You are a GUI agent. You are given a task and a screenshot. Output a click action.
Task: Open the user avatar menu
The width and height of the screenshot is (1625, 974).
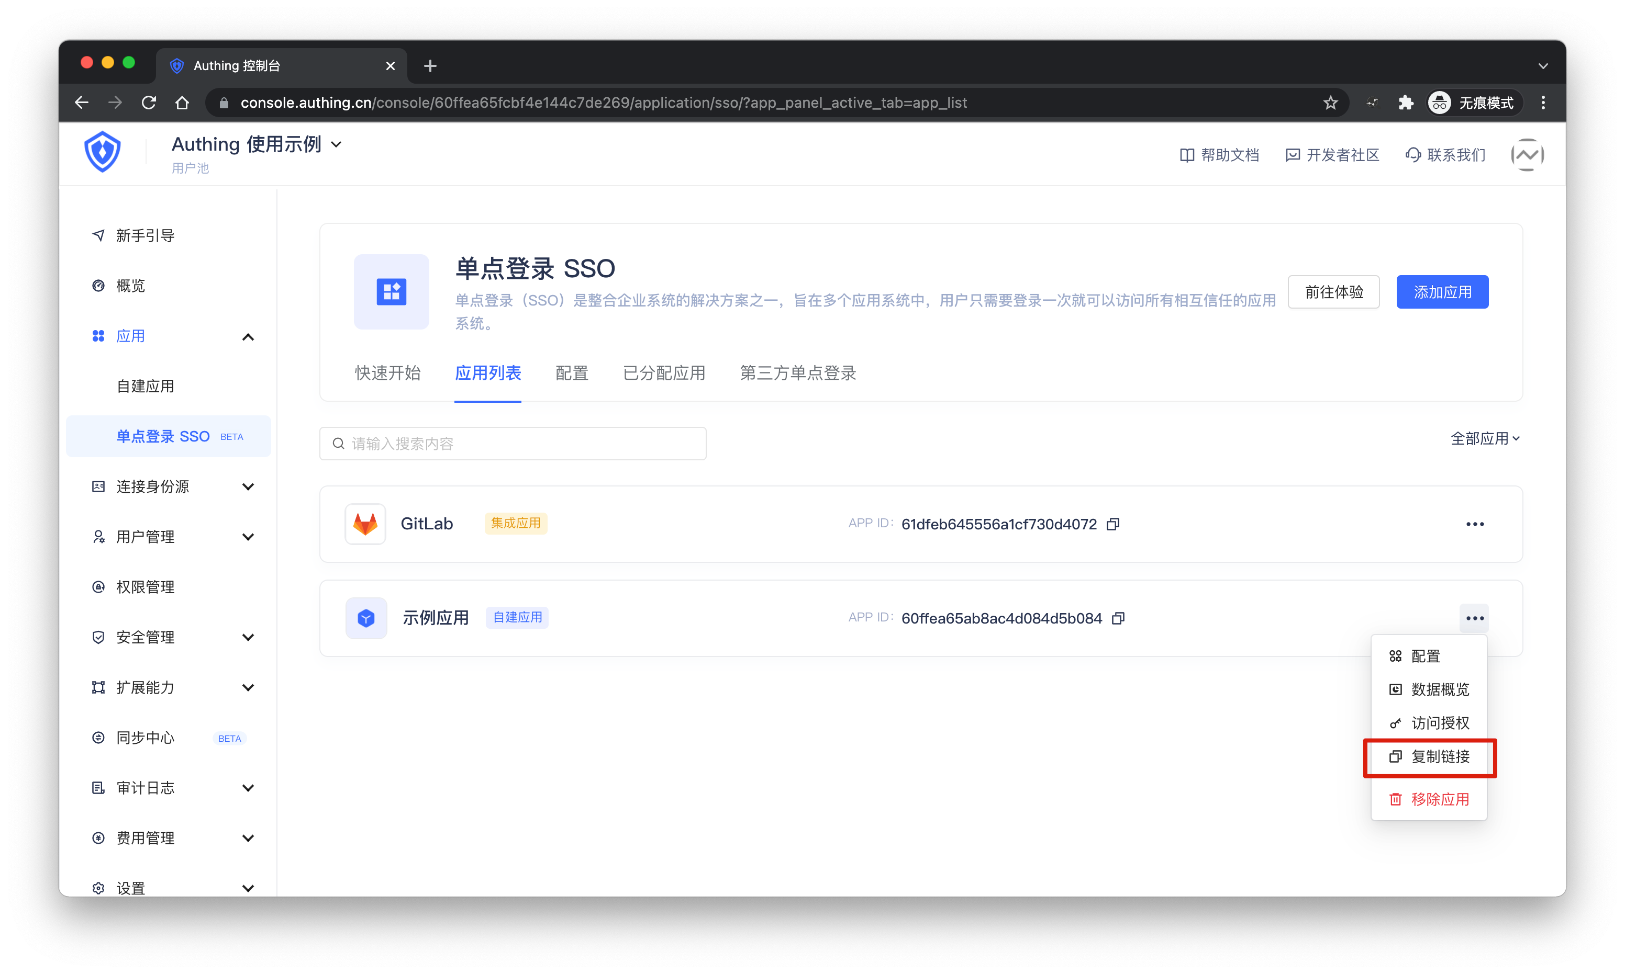point(1527,155)
